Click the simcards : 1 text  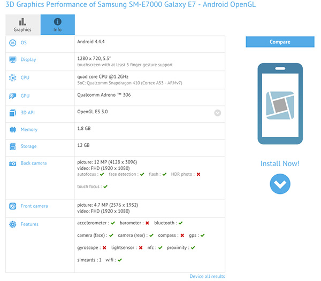[89, 260]
